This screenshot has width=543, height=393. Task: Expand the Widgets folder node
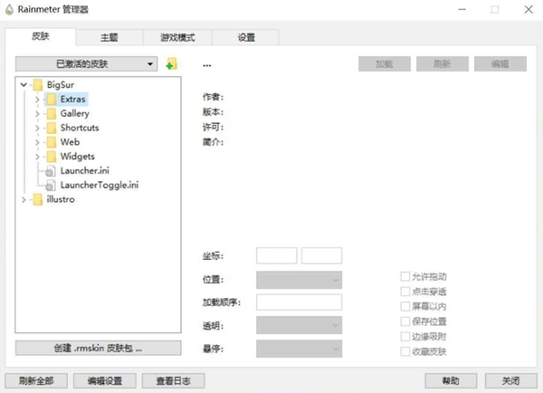[37, 157]
